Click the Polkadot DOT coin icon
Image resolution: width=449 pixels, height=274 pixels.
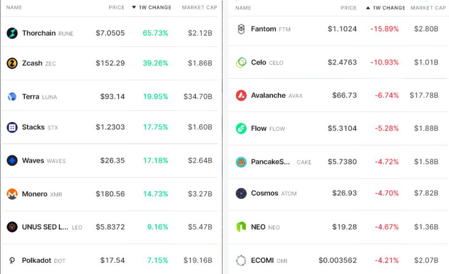[x=12, y=260]
